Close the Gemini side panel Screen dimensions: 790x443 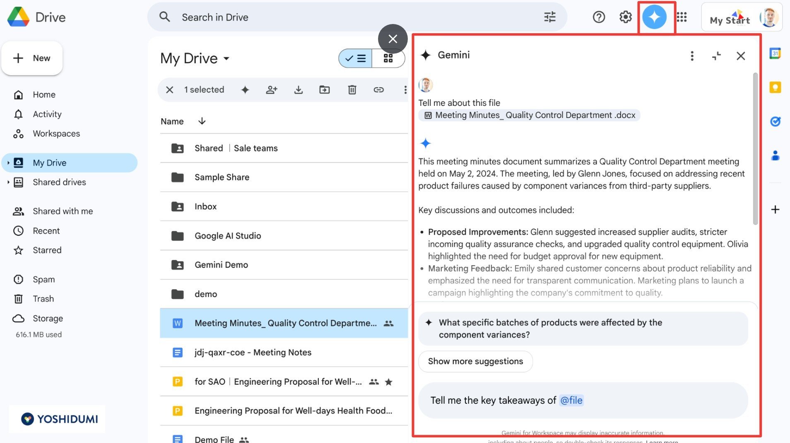click(741, 56)
